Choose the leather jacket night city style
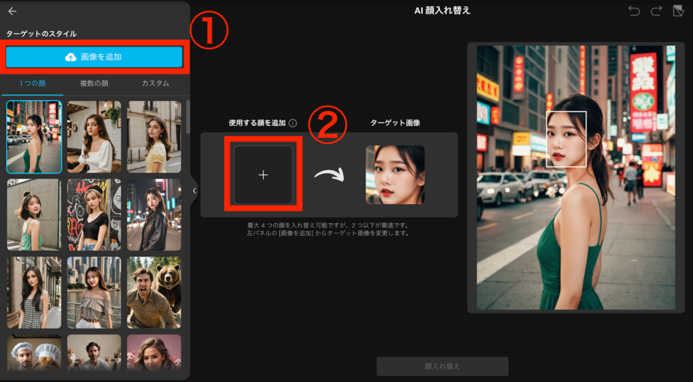The height and width of the screenshot is (382, 693). (x=154, y=214)
